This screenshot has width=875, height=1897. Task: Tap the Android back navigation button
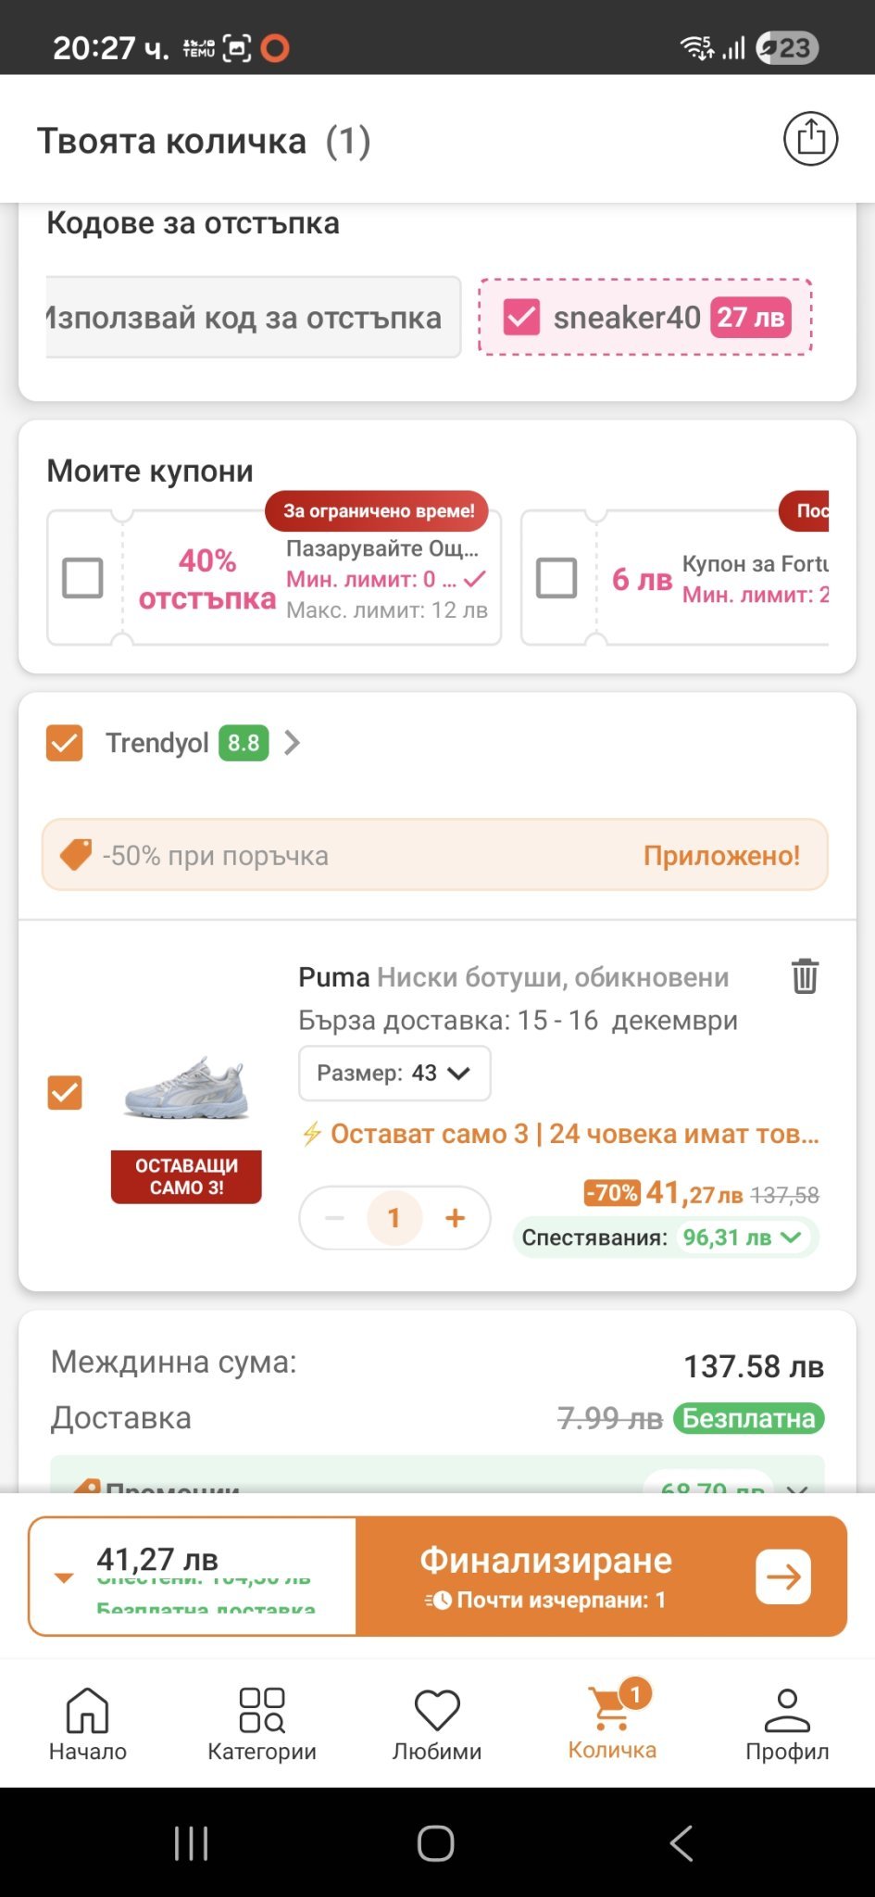tap(681, 1843)
